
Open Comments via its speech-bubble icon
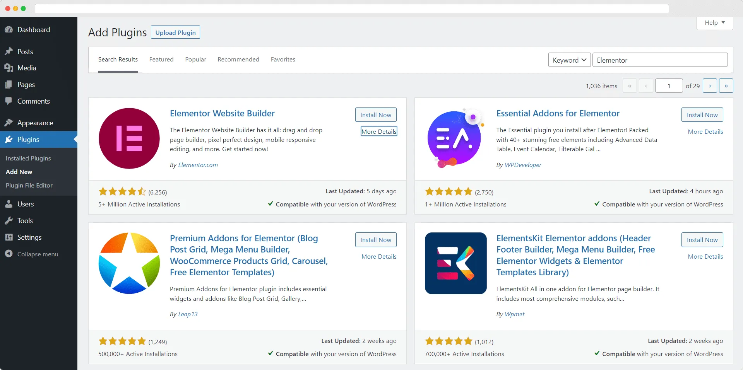tap(9, 101)
